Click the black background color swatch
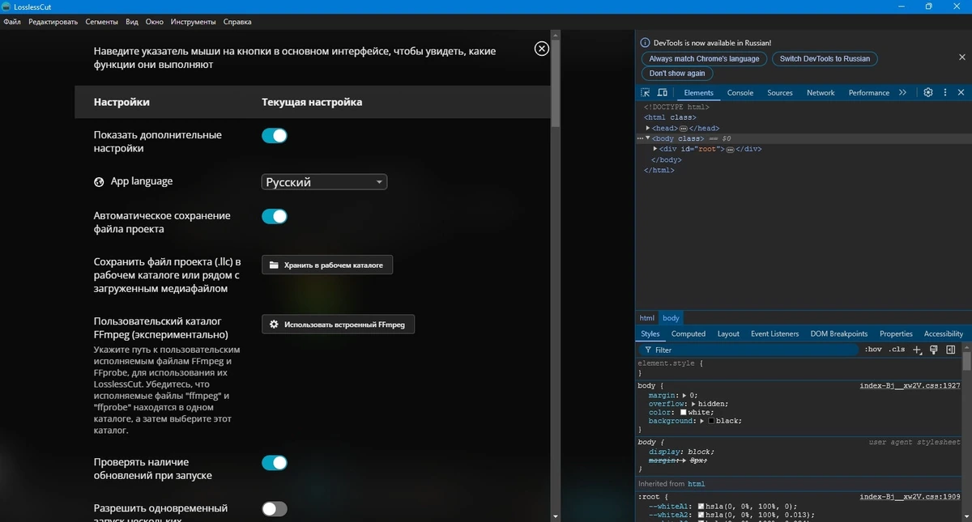Screen dimensions: 972x522 pos(711,421)
